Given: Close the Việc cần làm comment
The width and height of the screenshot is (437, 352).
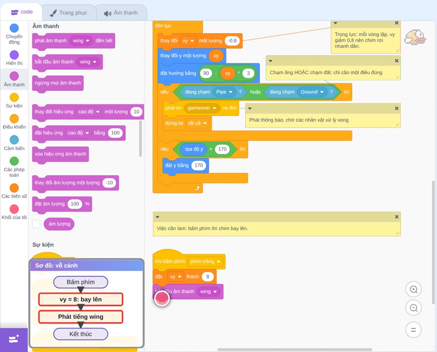Looking at the screenshot, I should click(397, 217).
